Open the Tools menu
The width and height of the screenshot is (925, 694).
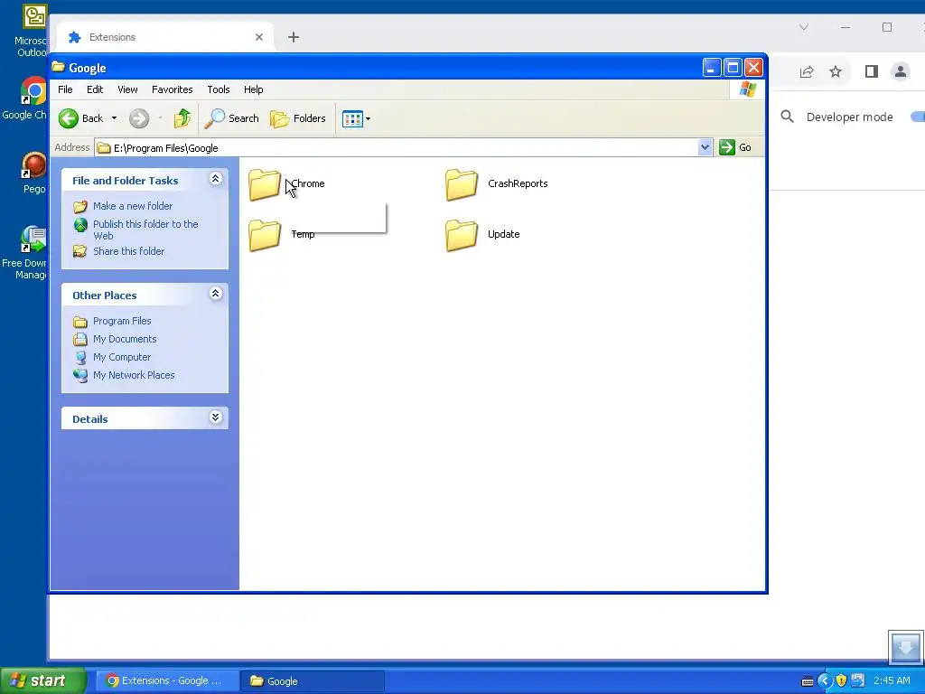point(219,89)
